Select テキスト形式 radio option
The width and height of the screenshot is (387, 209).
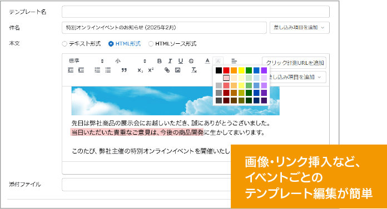[x=64, y=44]
